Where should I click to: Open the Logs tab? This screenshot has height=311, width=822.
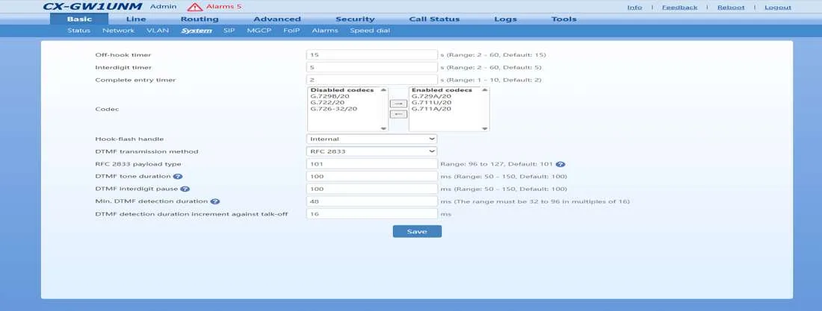pyautogui.click(x=505, y=19)
